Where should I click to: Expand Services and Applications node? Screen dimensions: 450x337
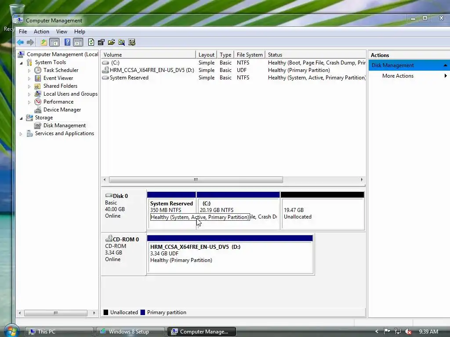(21, 134)
